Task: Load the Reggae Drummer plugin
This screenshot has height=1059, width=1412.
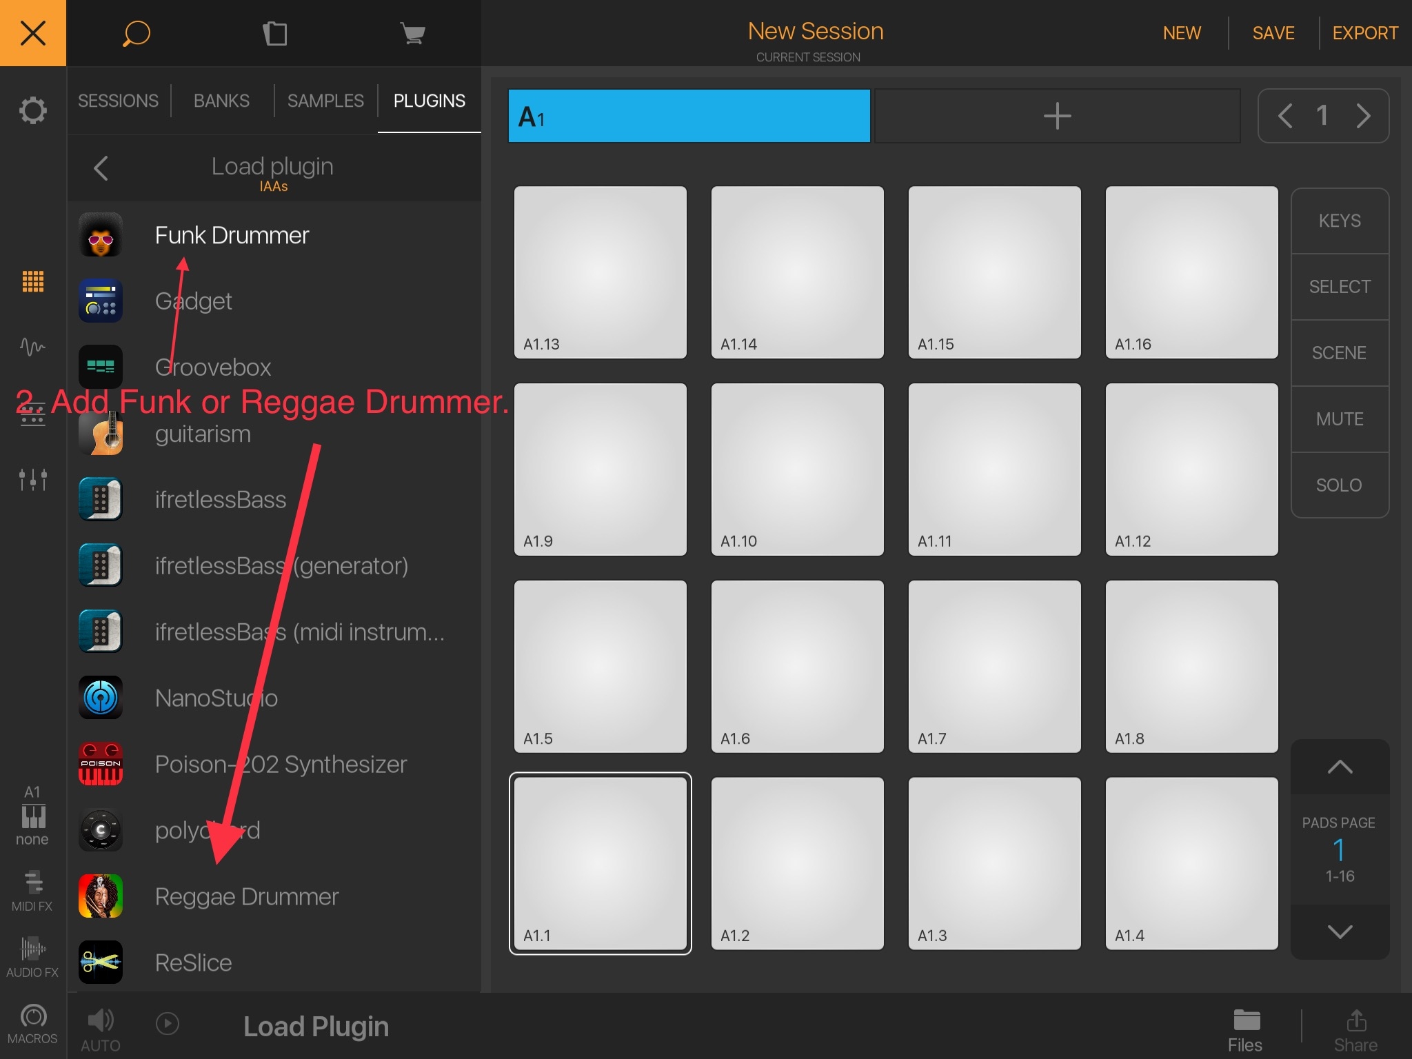Action: (x=274, y=896)
